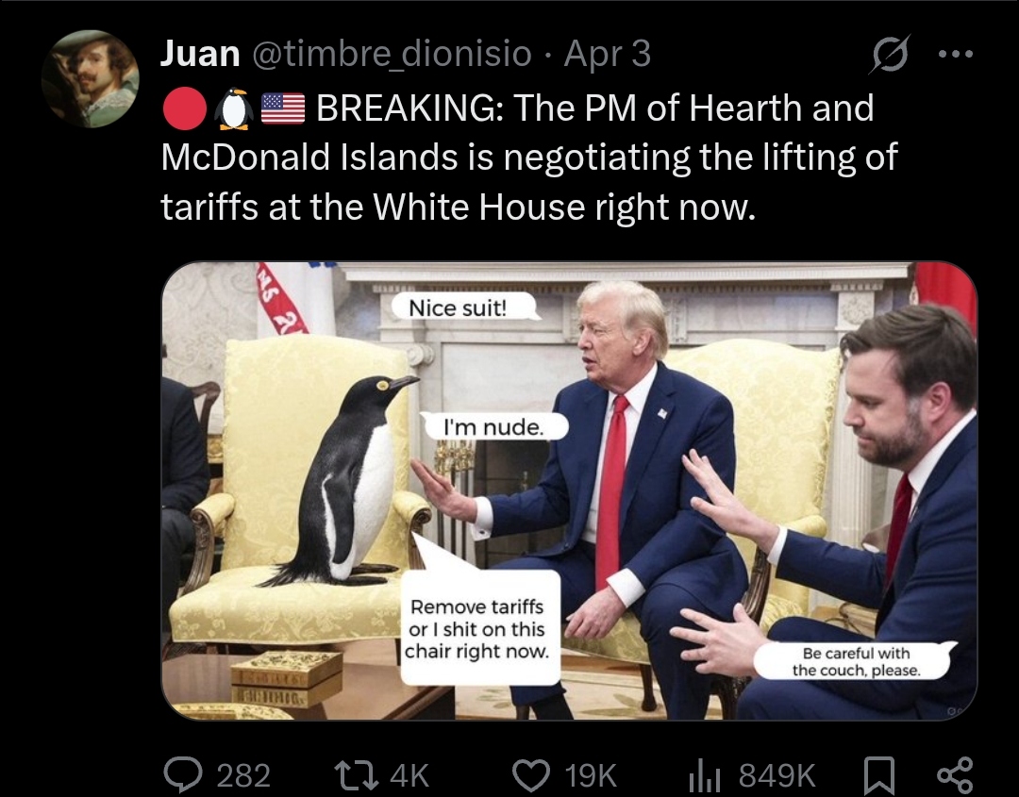
Task: Click the display name Juan
Action: coord(200,53)
